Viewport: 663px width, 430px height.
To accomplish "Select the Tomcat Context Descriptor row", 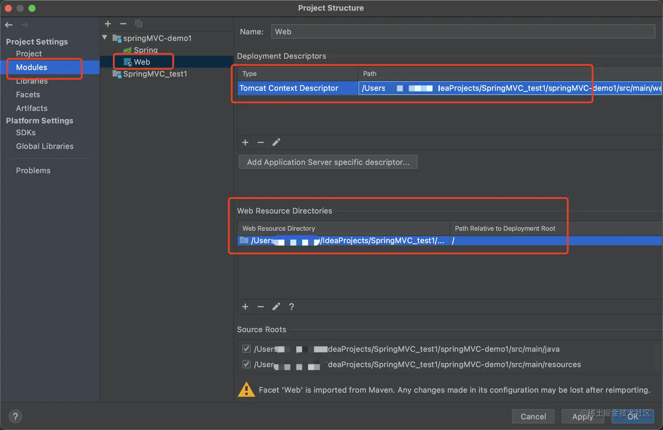I will tap(450, 88).
